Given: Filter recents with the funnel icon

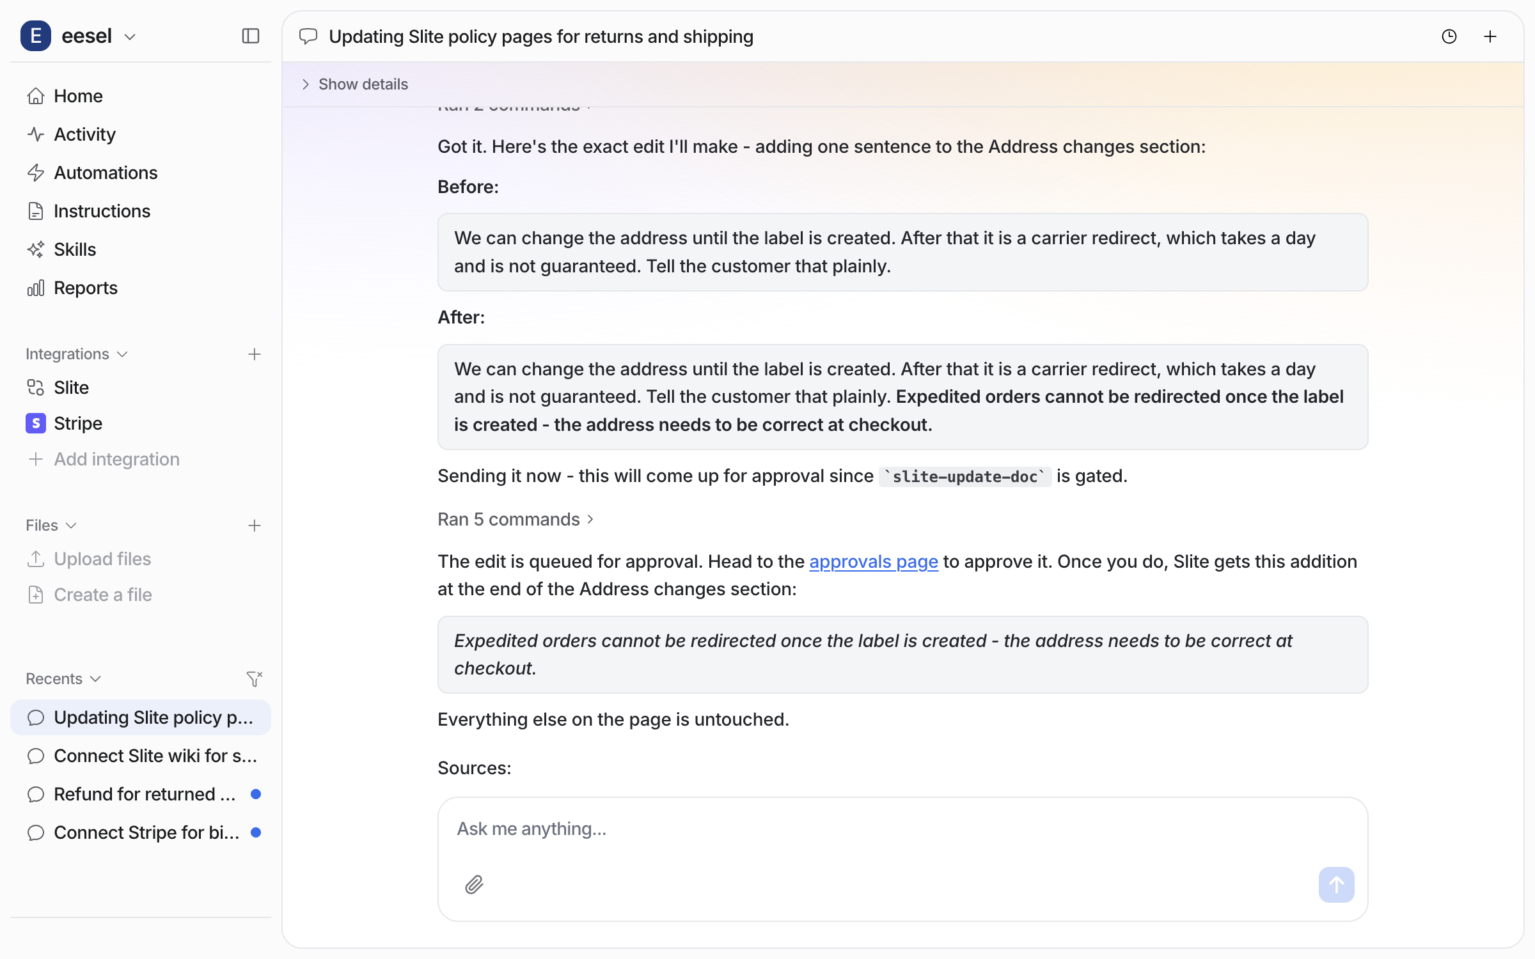Looking at the screenshot, I should click(255, 679).
